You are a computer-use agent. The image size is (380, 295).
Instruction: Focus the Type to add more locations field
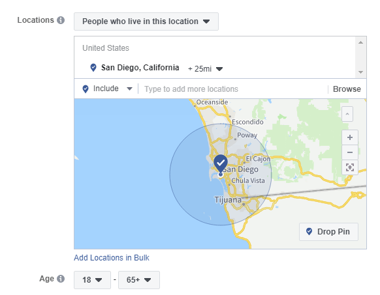(x=234, y=89)
